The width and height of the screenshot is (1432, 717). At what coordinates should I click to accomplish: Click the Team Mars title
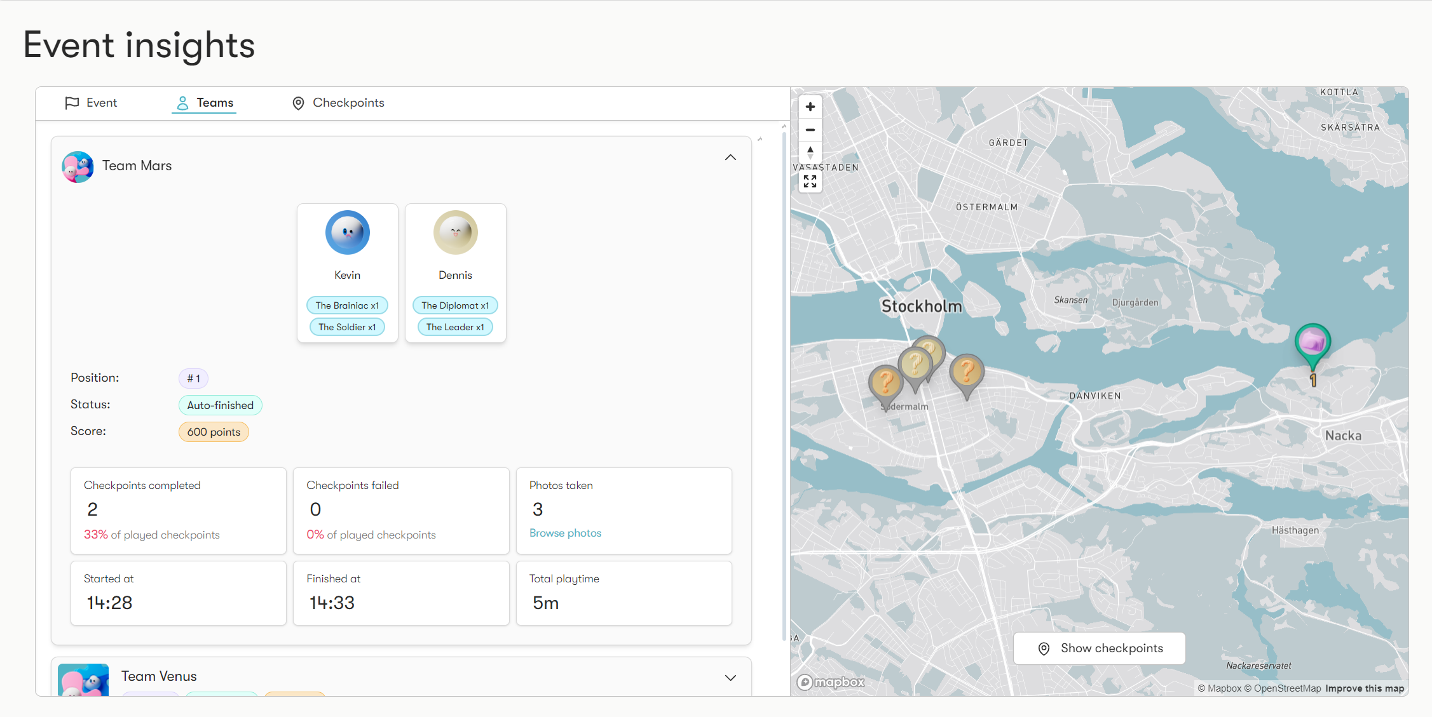(x=137, y=166)
